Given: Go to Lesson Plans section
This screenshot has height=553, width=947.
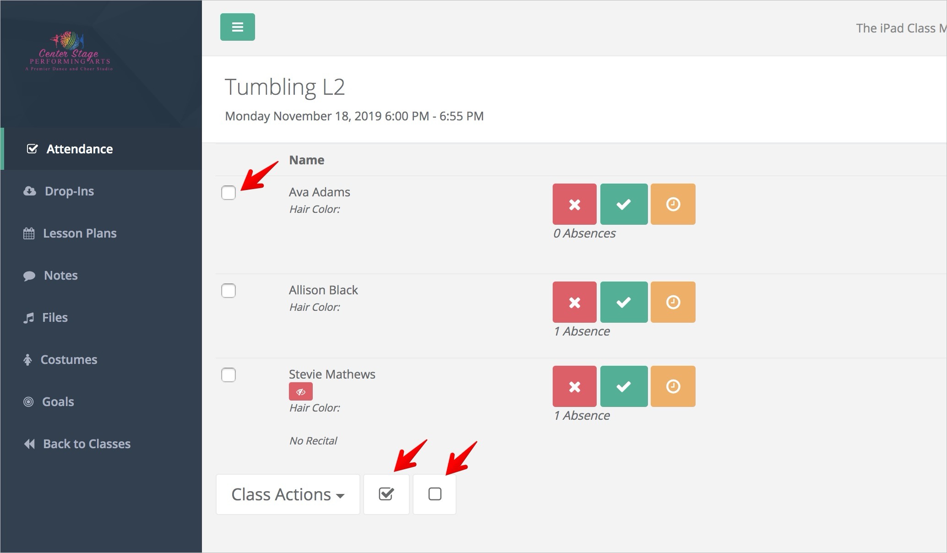Looking at the screenshot, I should (79, 233).
